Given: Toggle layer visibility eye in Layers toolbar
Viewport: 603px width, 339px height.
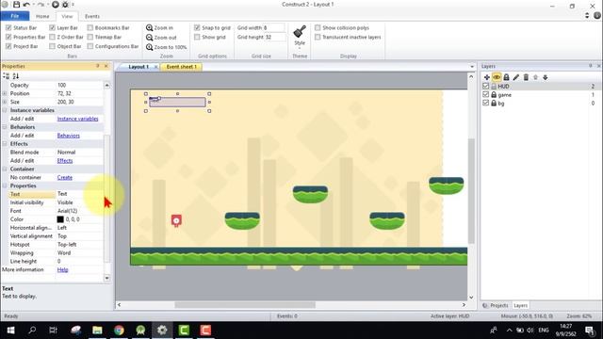Looking at the screenshot, I should tap(497, 77).
